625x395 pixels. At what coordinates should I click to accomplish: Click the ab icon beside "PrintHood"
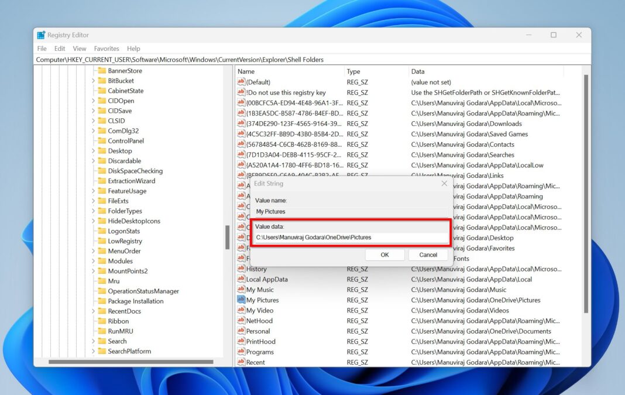pos(241,341)
